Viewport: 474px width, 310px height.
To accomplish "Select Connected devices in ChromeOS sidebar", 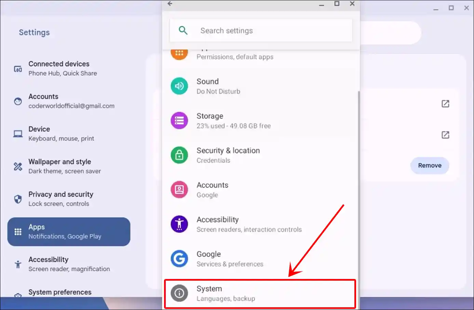I will click(69, 69).
